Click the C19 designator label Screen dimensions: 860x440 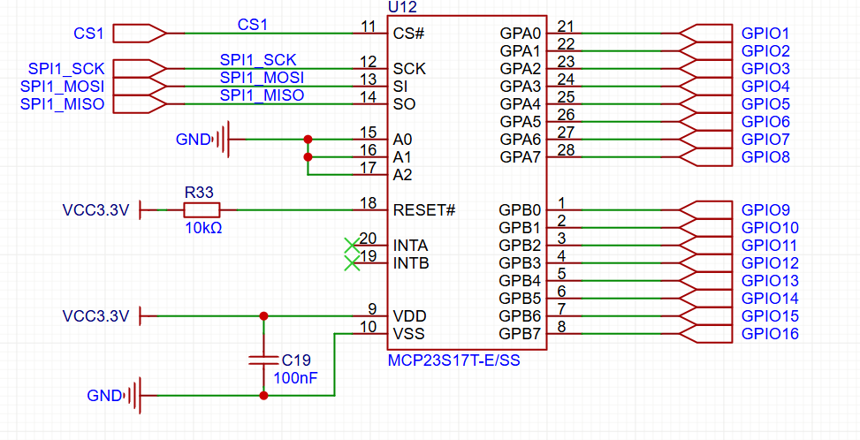295,360
